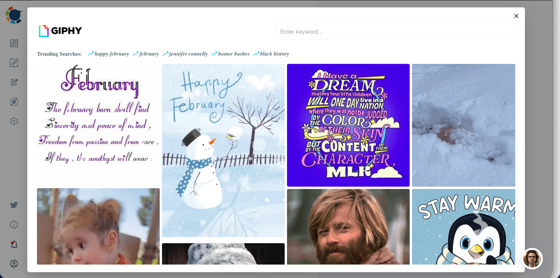This screenshot has width=560, height=278.
Task: Click the app logo in top-left corner
Action: 14,15
